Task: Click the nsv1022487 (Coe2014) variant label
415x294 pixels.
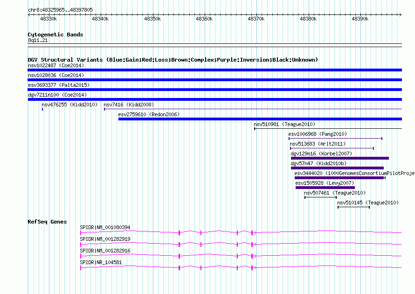Action: pos(55,65)
